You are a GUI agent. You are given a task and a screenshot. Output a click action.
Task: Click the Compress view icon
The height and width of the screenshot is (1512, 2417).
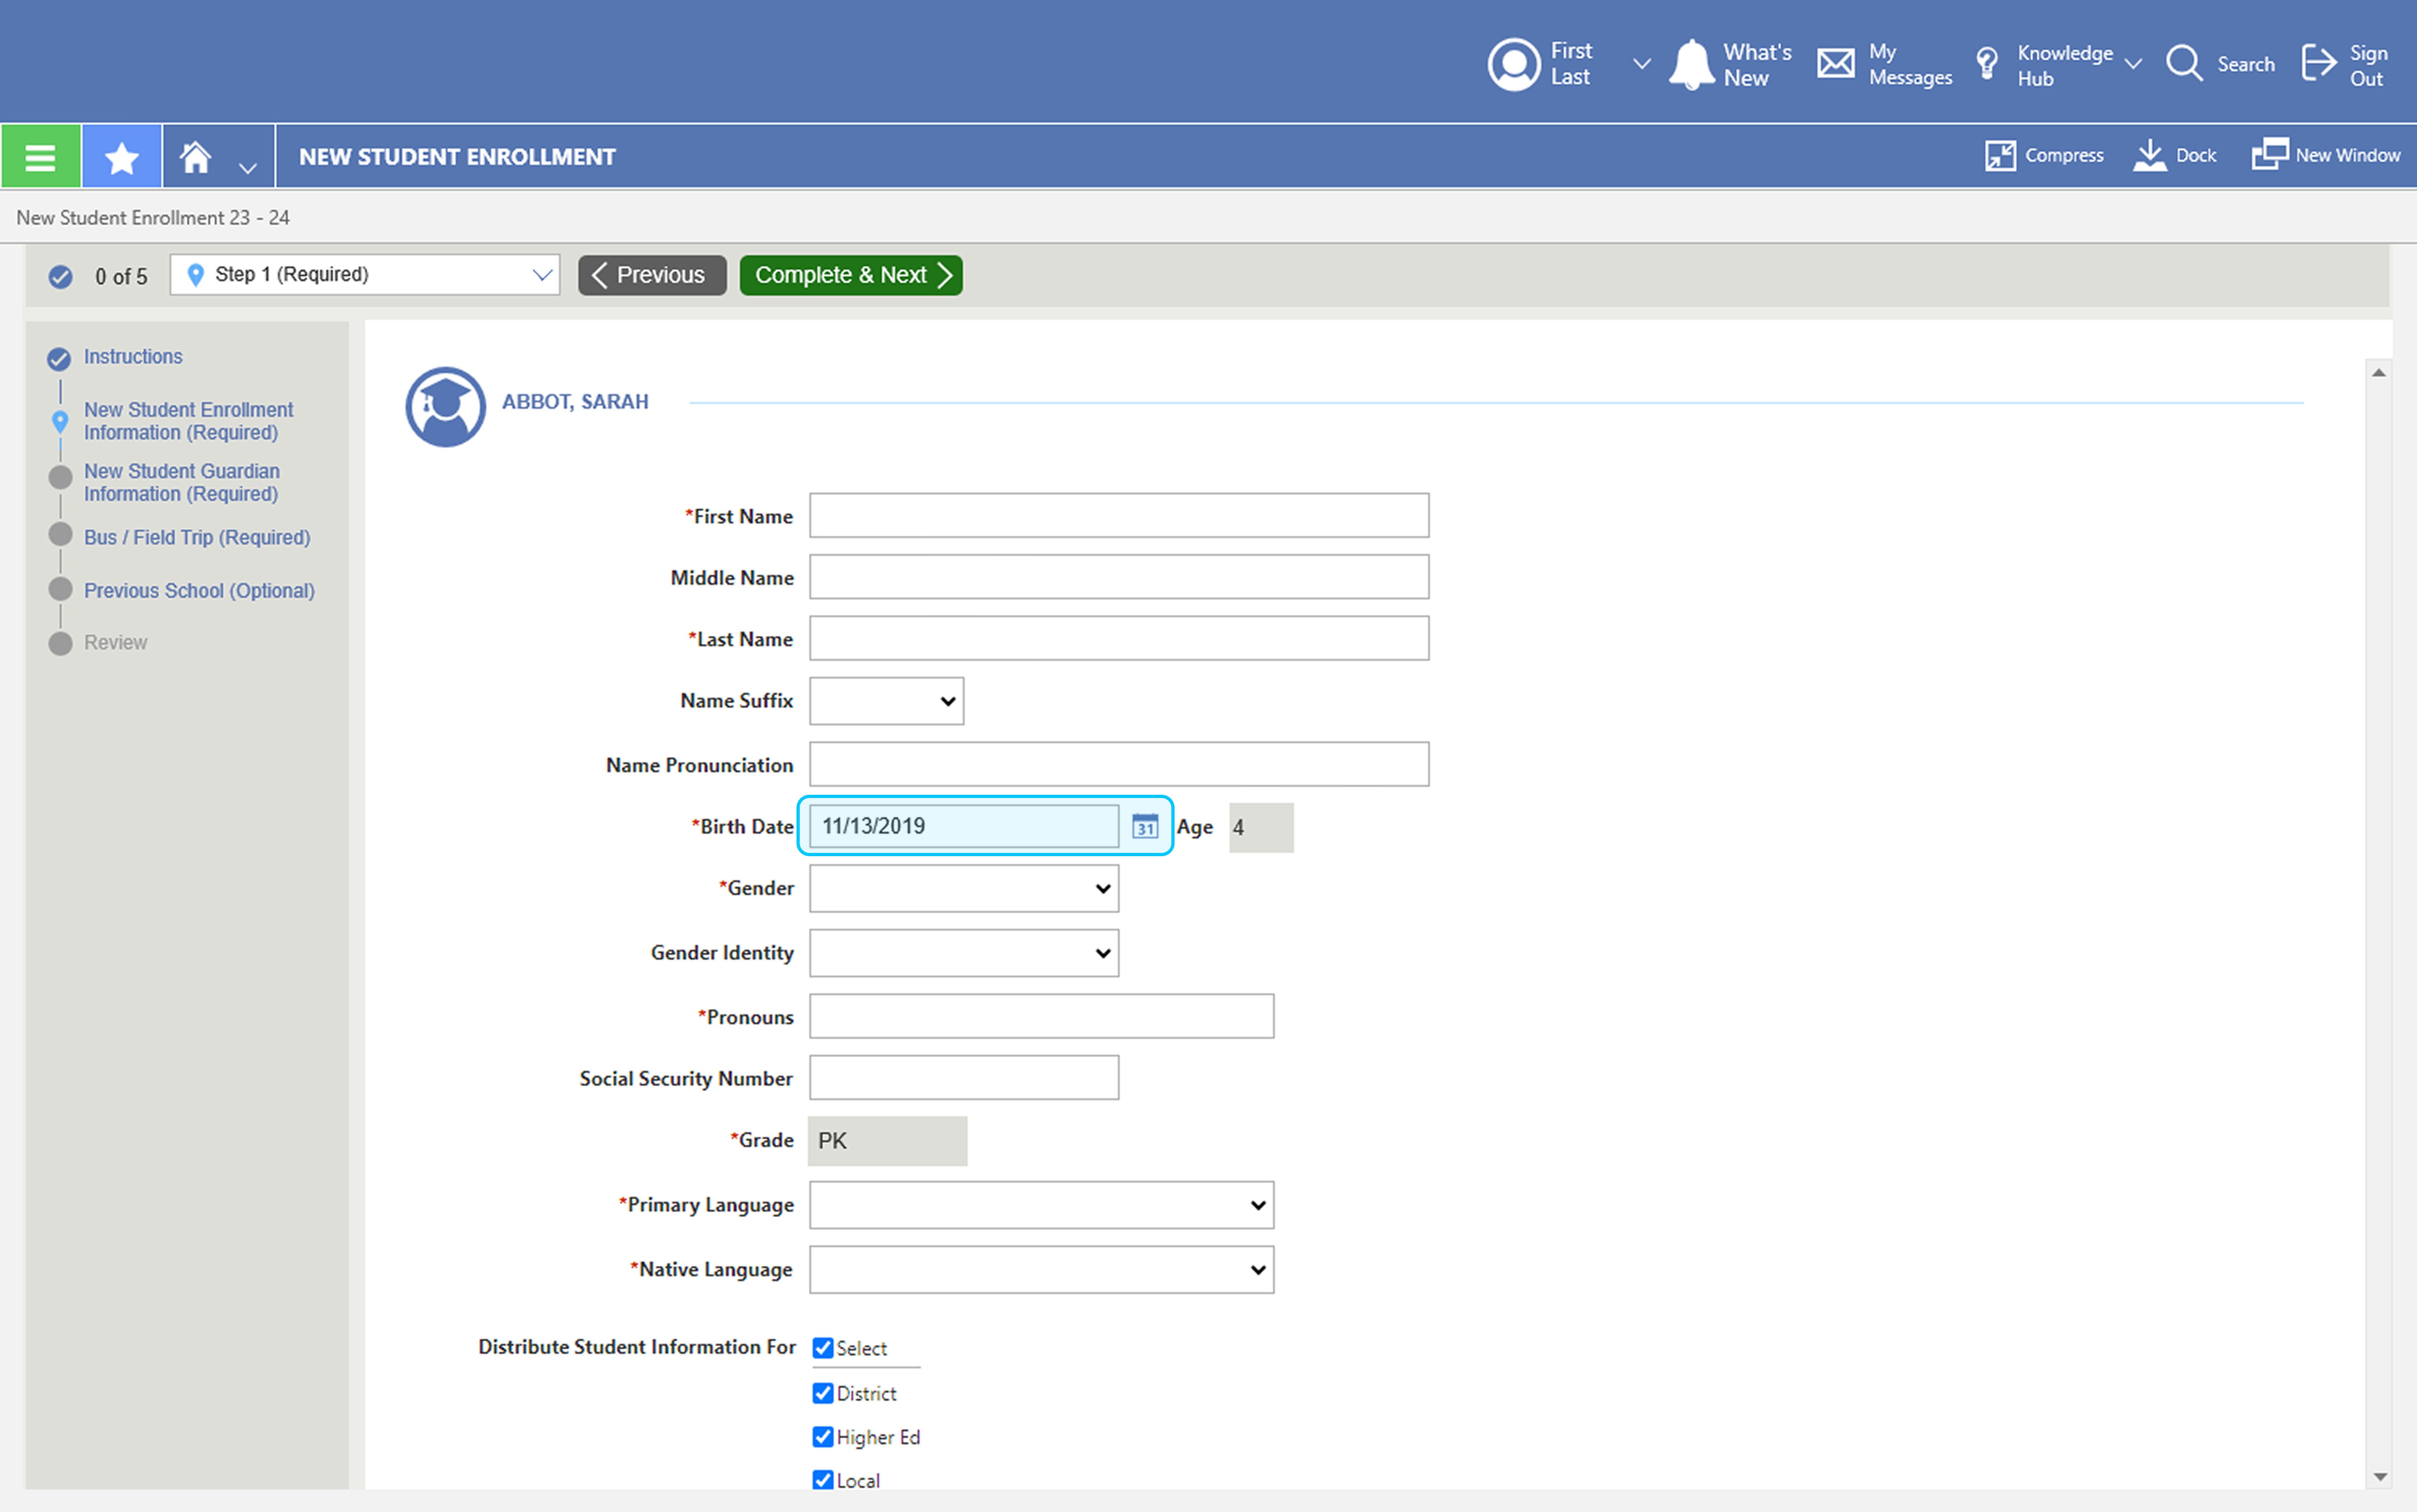coord(2000,155)
